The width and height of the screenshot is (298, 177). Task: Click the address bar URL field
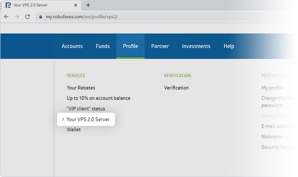pos(132,17)
